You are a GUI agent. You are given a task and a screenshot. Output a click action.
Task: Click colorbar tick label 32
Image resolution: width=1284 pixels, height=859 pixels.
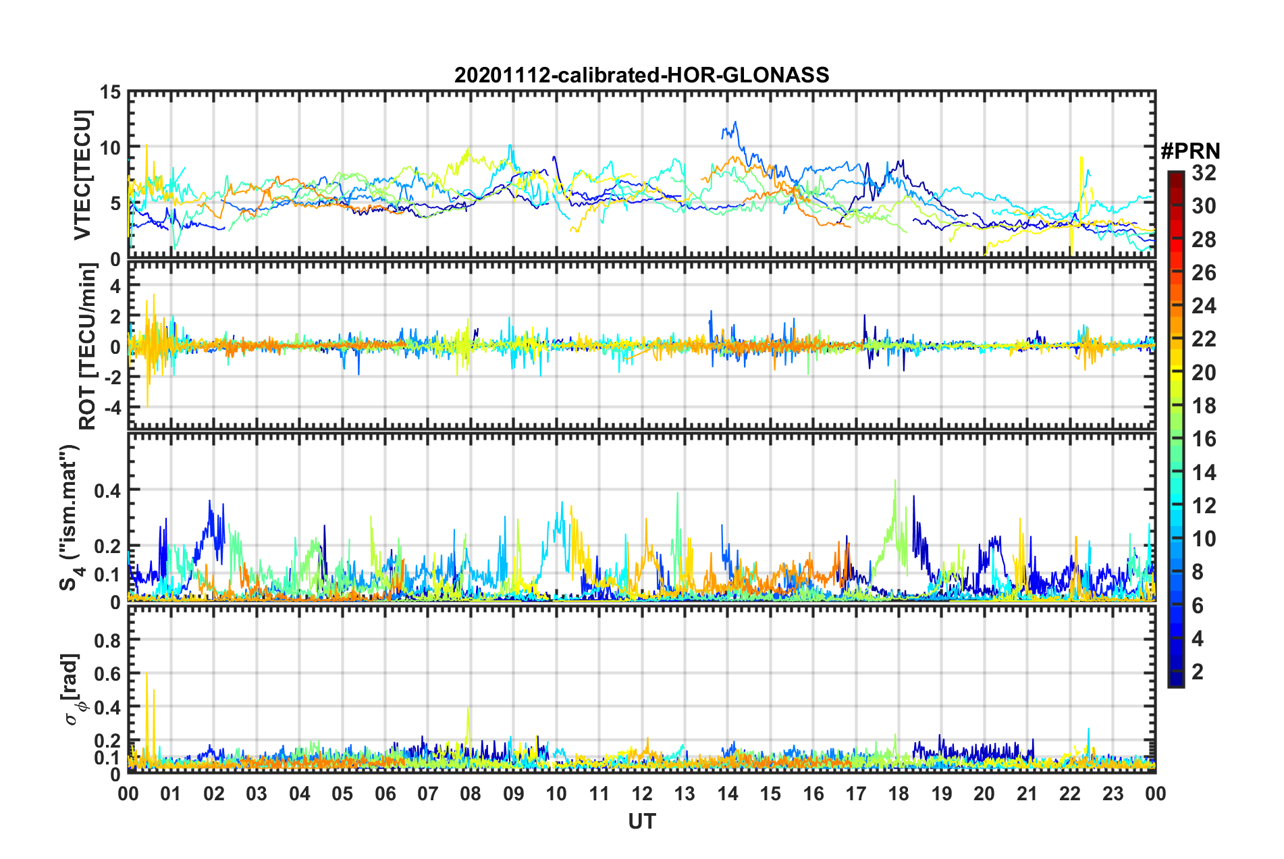[x=1204, y=173]
